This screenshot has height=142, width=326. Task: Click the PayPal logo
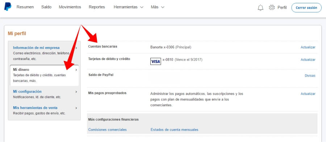point(8,7)
